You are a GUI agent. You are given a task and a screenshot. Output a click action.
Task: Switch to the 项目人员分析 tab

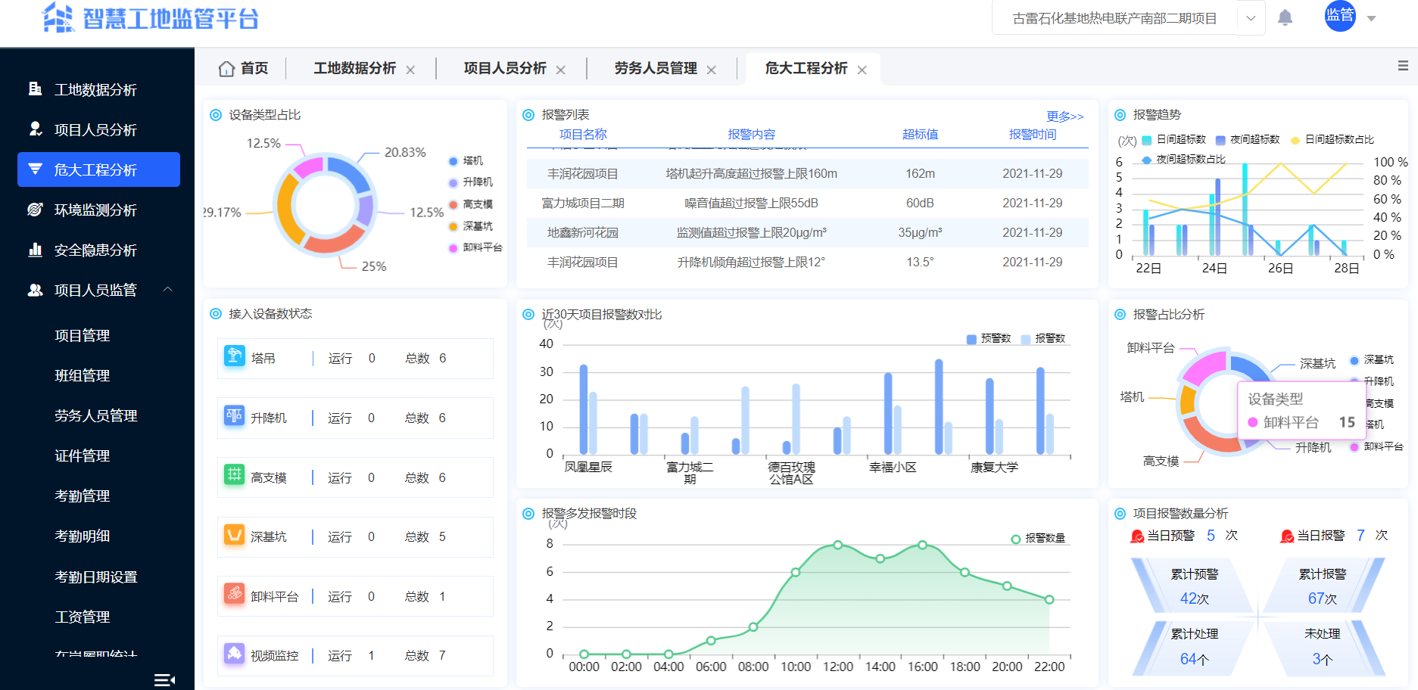505,68
